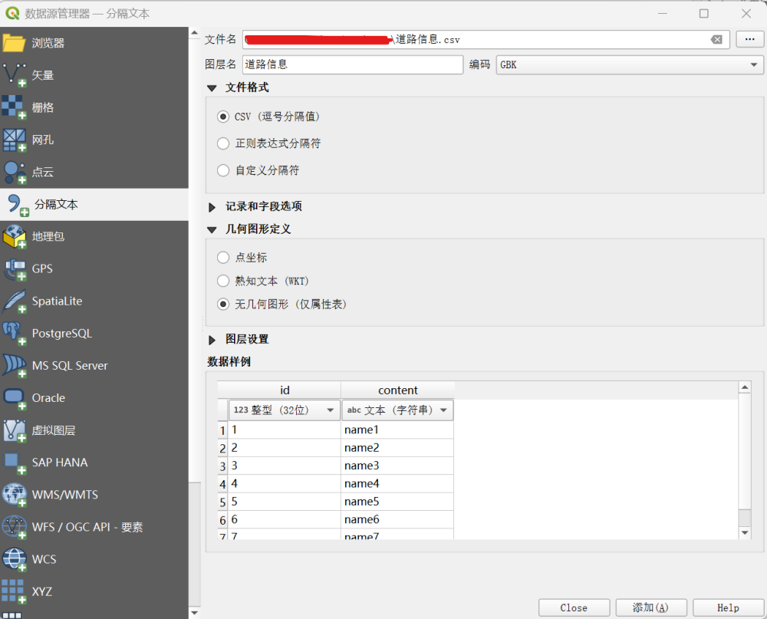Open the 网孔 mesh source icon
This screenshot has height=619, width=767.
14,140
